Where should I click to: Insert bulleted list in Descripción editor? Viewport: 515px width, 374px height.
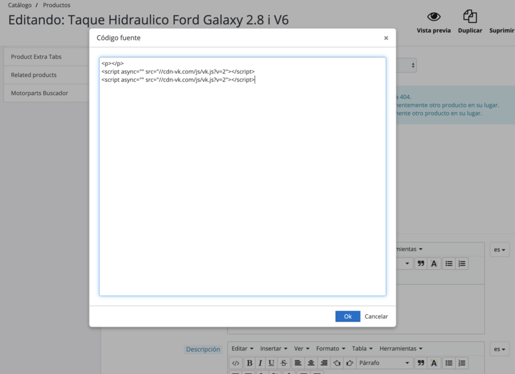tap(449, 363)
